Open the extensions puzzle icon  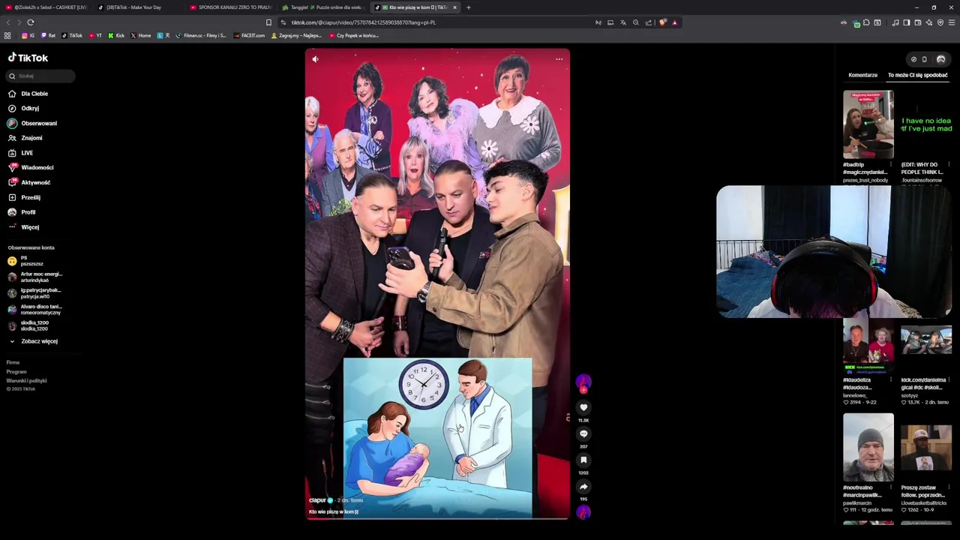pos(866,22)
